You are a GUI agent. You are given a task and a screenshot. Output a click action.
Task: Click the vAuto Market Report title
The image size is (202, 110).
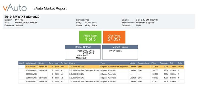point(50,9)
